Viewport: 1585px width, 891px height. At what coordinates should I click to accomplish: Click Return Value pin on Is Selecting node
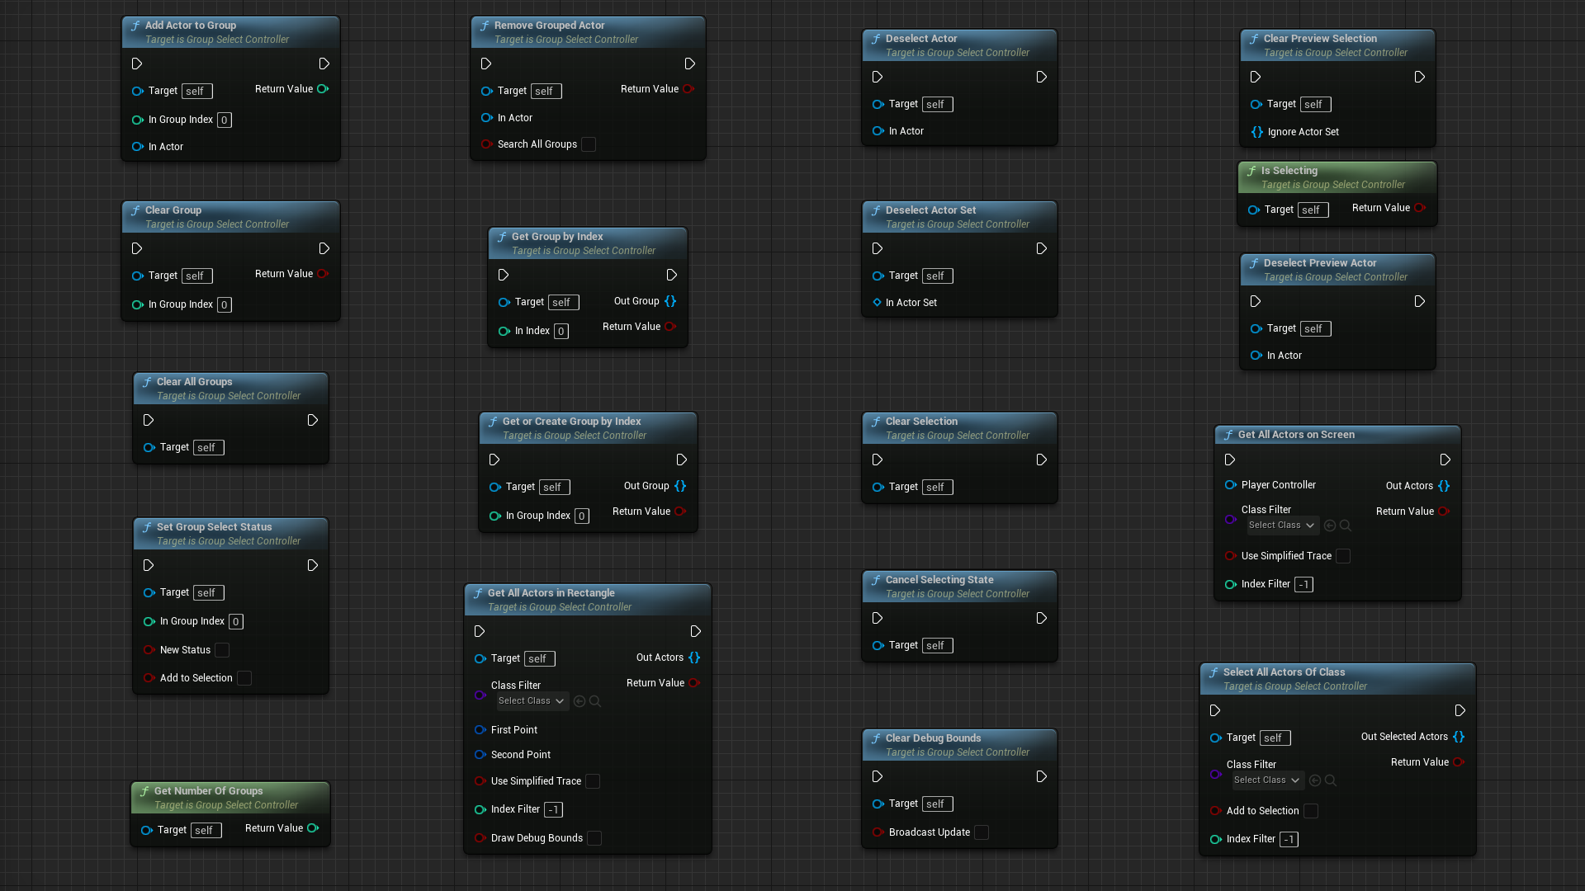coord(1421,208)
